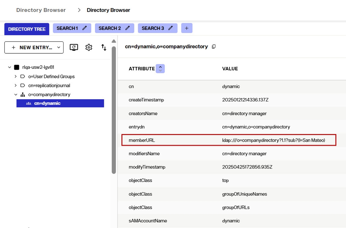This screenshot has height=228, width=346.
Task: Select the cn attribute row
Action: 232,87
